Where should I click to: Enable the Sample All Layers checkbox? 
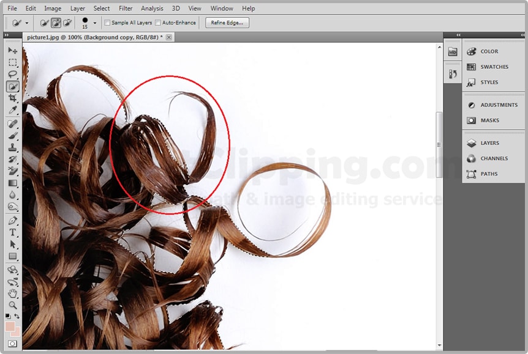108,23
